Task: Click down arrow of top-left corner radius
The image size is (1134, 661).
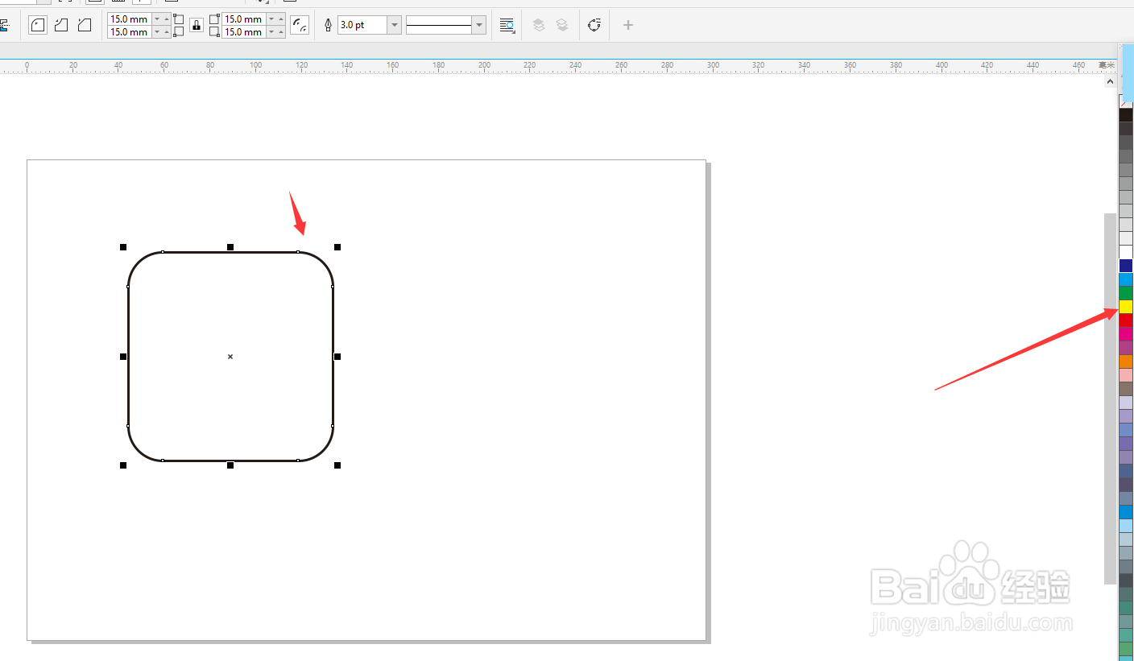Action: tap(157, 19)
